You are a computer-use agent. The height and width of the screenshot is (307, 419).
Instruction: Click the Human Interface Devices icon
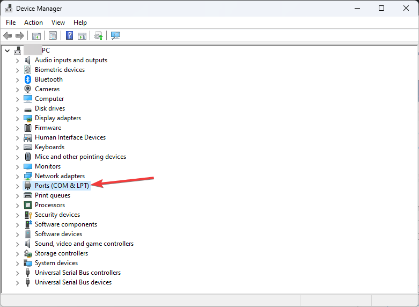28,138
